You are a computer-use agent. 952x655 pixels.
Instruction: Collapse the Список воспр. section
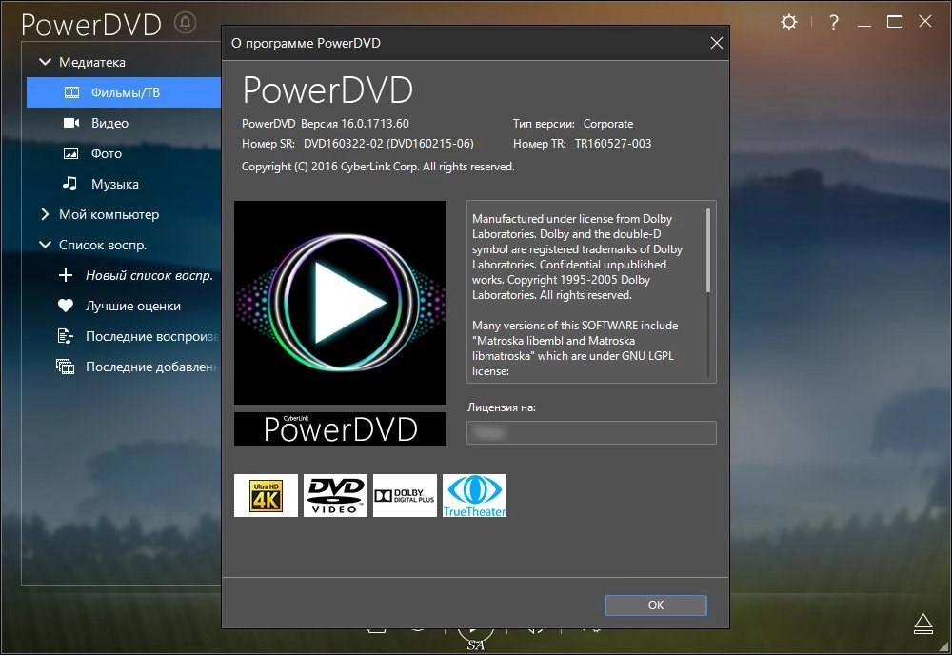coord(45,245)
